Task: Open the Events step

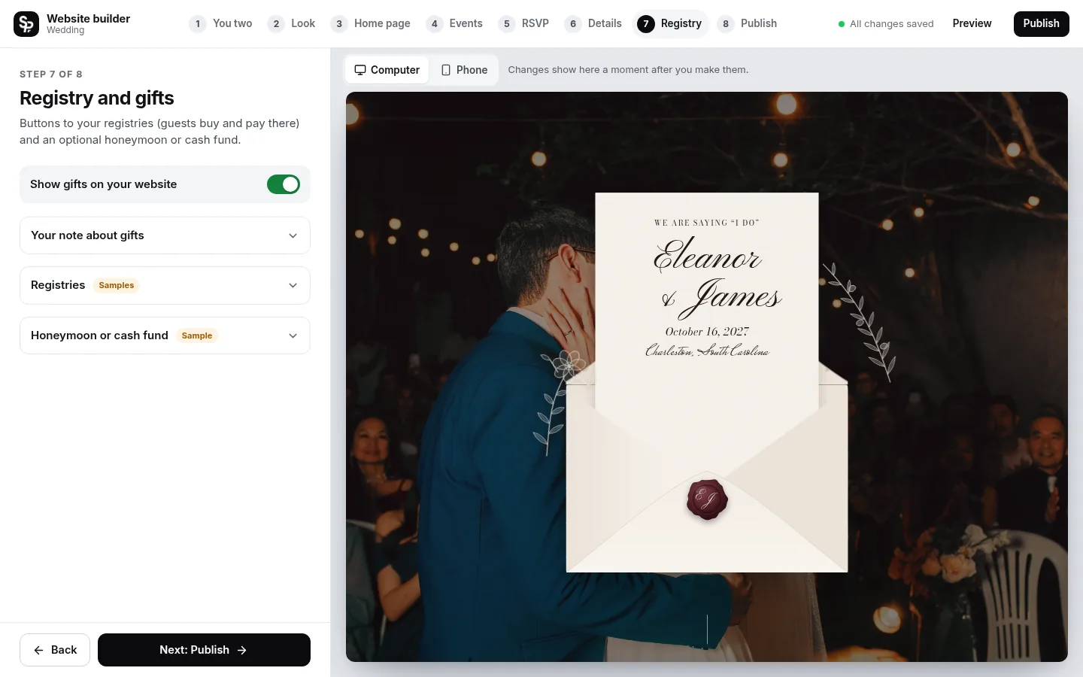Action: tap(454, 24)
